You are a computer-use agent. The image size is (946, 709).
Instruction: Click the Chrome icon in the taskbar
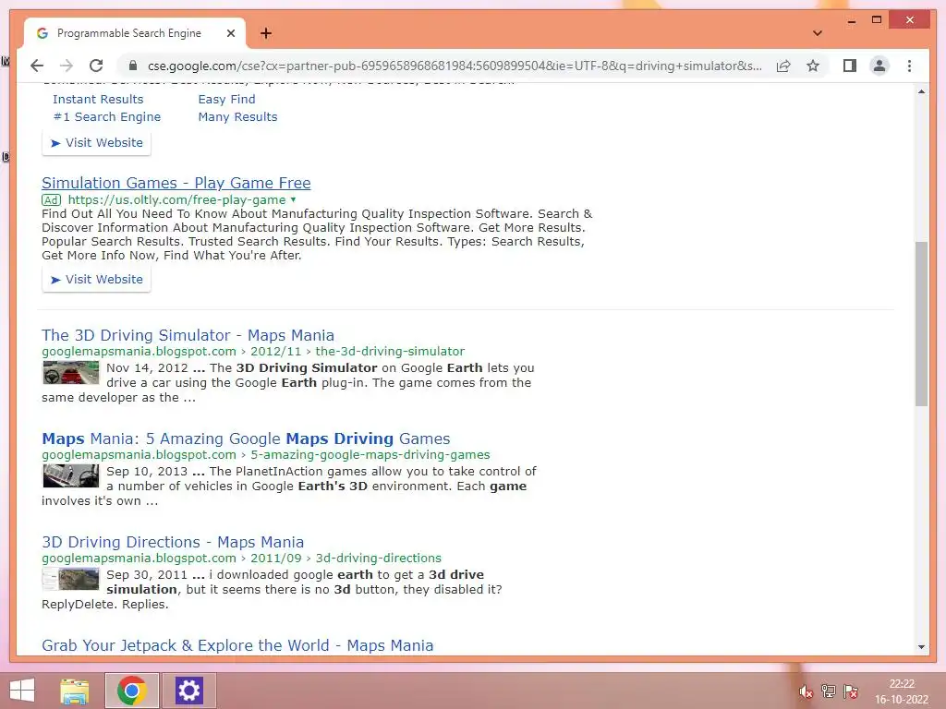(131, 691)
